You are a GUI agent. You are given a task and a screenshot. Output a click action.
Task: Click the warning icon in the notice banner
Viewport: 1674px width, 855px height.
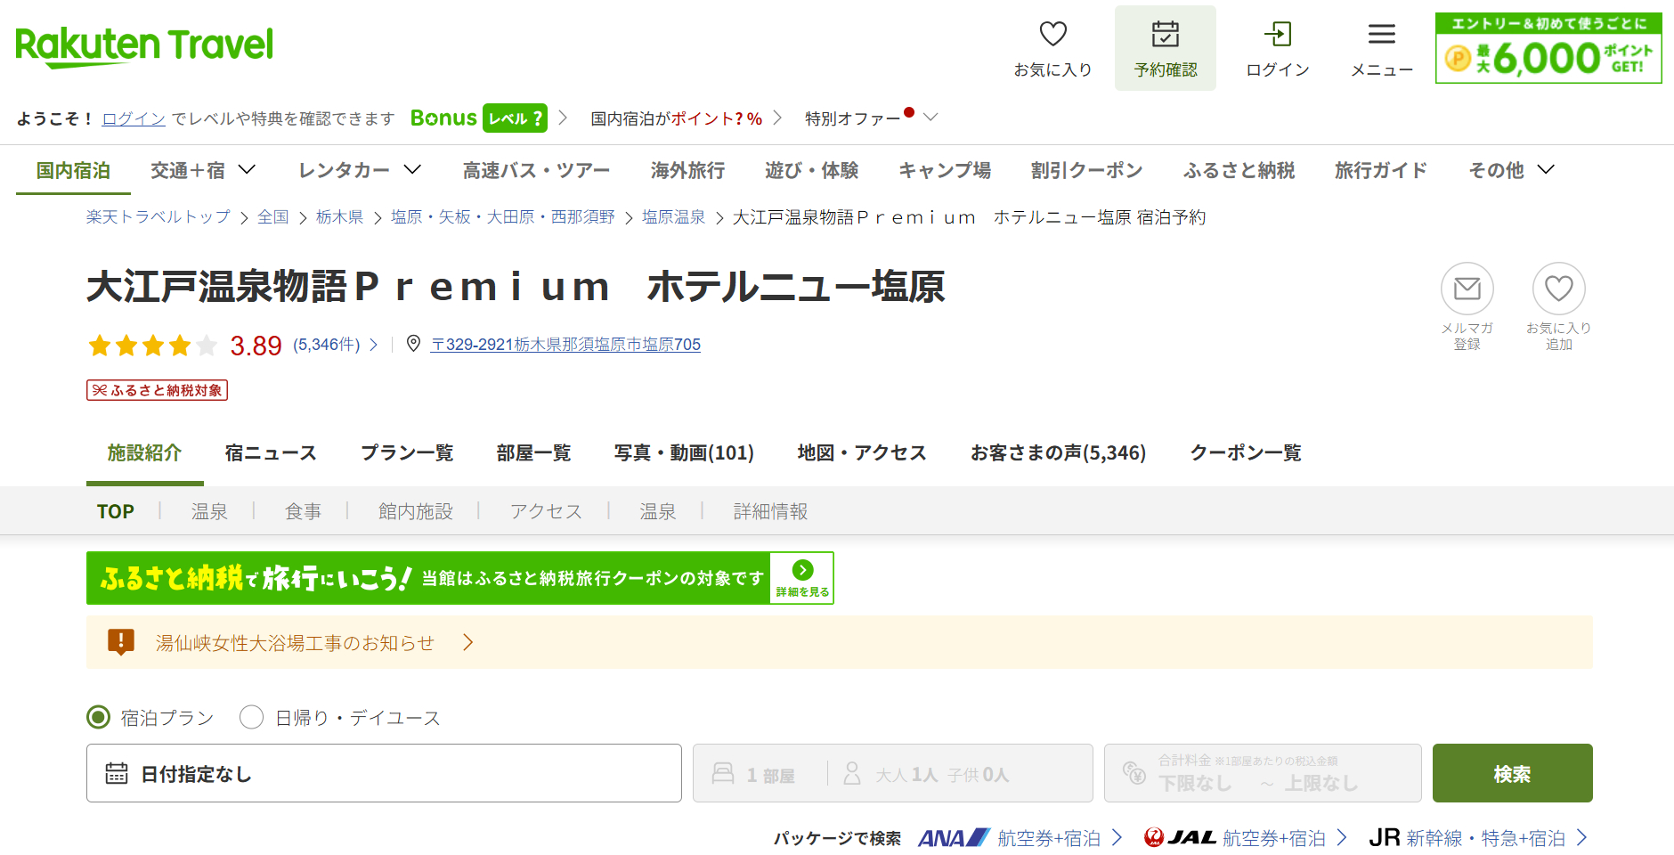[x=118, y=642]
